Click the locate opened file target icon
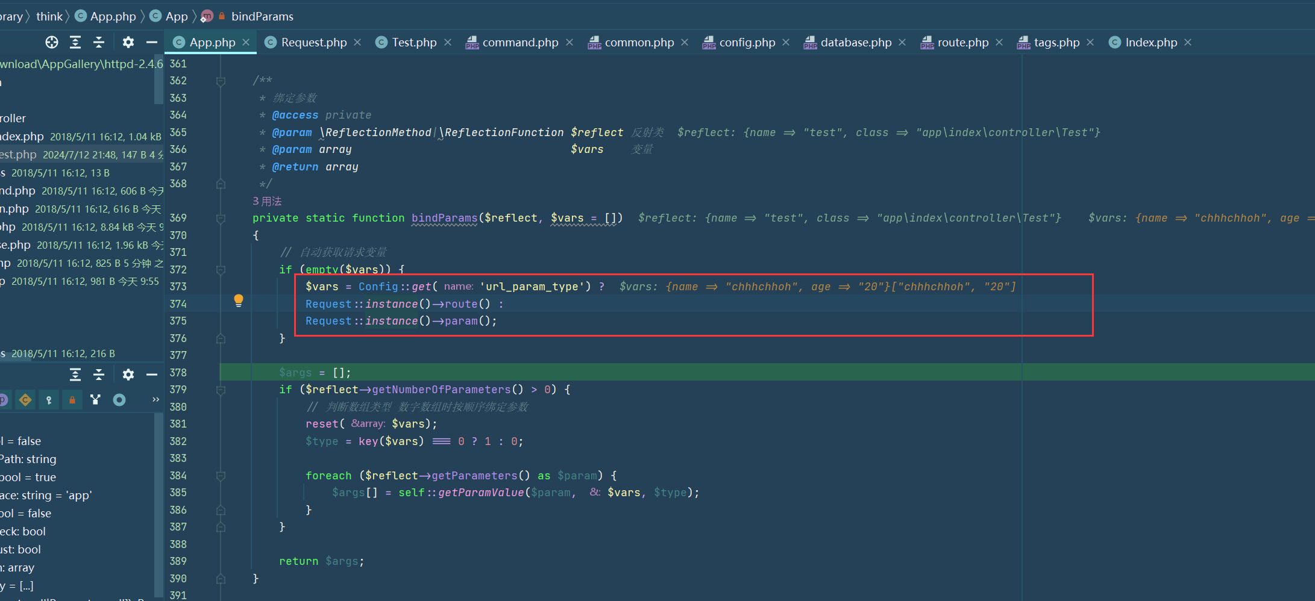This screenshot has width=1315, height=601. pyautogui.click(x=52, y=42)
